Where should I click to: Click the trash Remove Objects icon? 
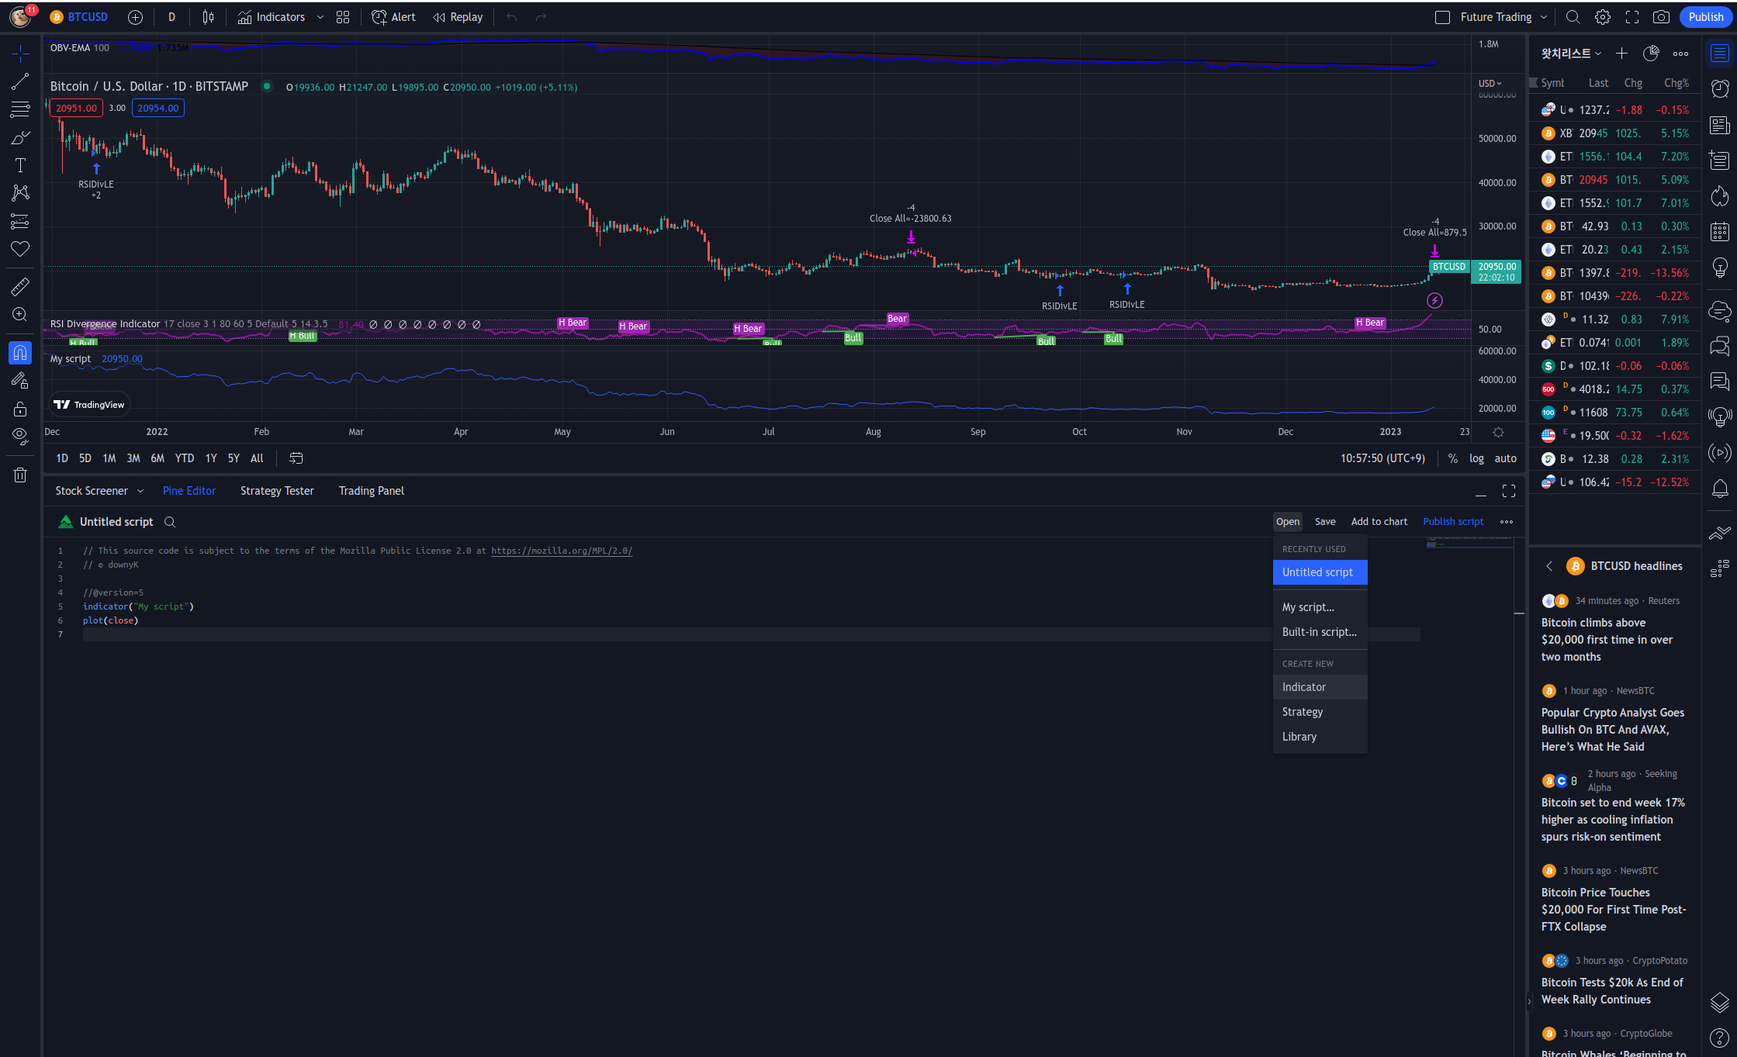[x=20, y=475]
